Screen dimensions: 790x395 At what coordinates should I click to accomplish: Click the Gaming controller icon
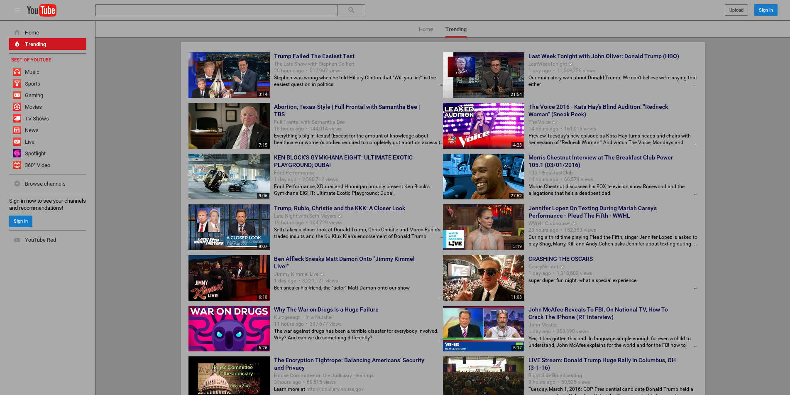17,95
